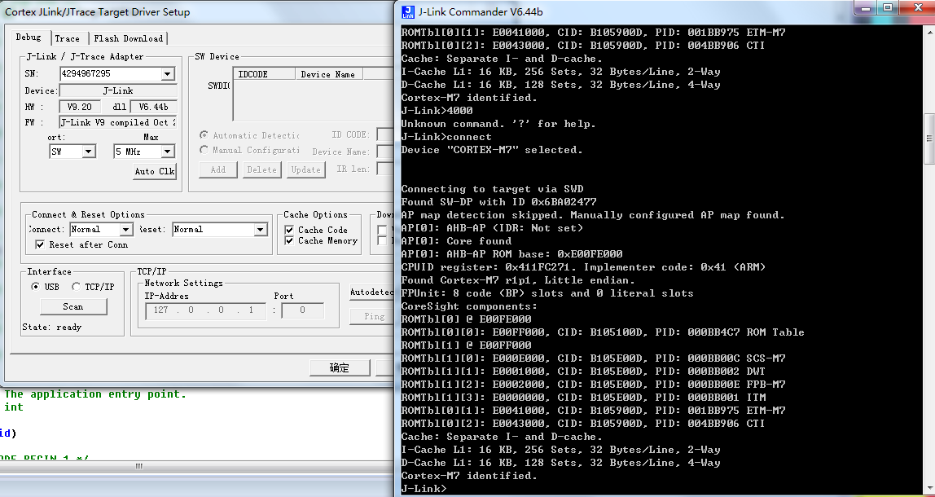Click the Update device button
The width and height of the screenshot is (935, 497).
pos(306,169)
